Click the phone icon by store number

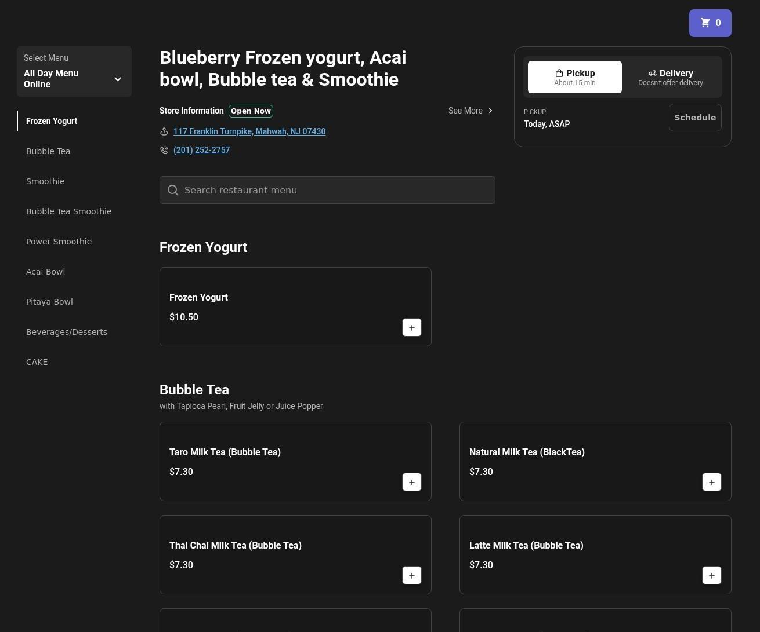(x=164, y=150)
